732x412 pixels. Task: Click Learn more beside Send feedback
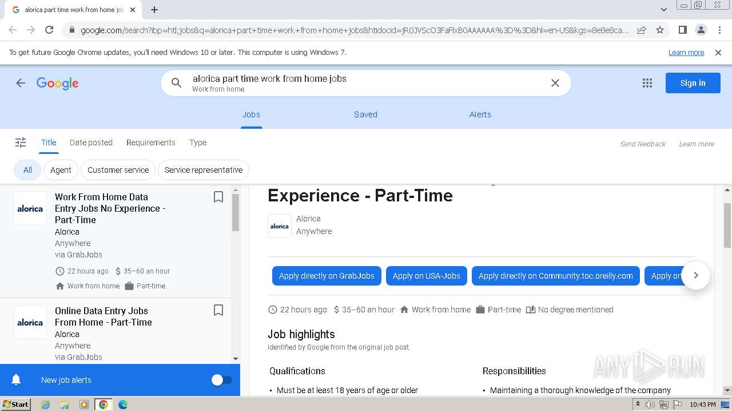697,144
